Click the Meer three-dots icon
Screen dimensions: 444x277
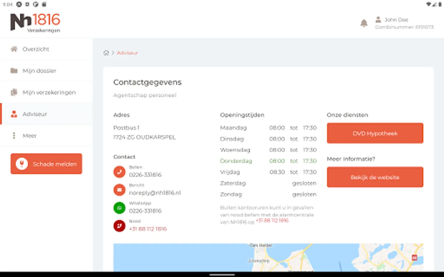point(14,135)
